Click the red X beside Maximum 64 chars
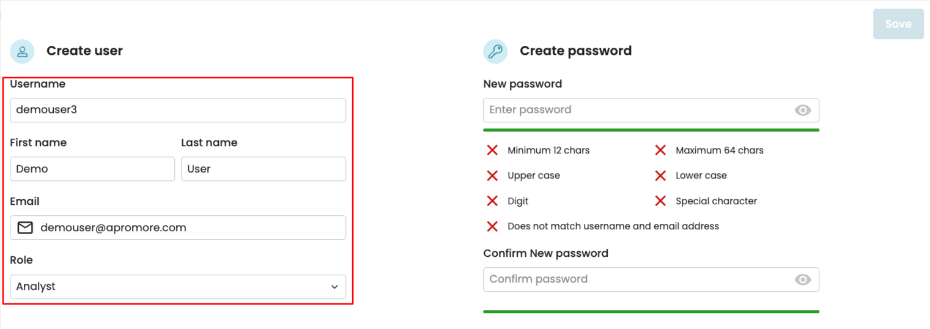Screen dimensions: 930x329 [x=660, y=150]
